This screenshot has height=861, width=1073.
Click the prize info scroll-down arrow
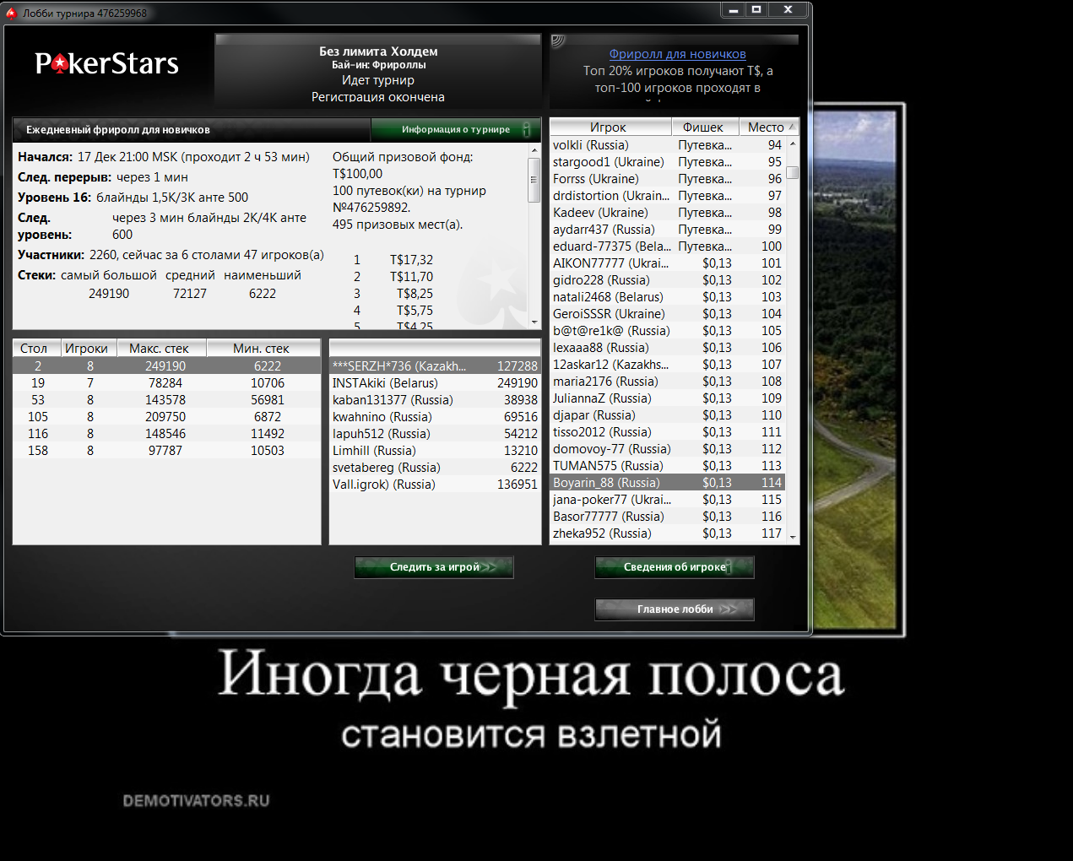pos(534,322)
